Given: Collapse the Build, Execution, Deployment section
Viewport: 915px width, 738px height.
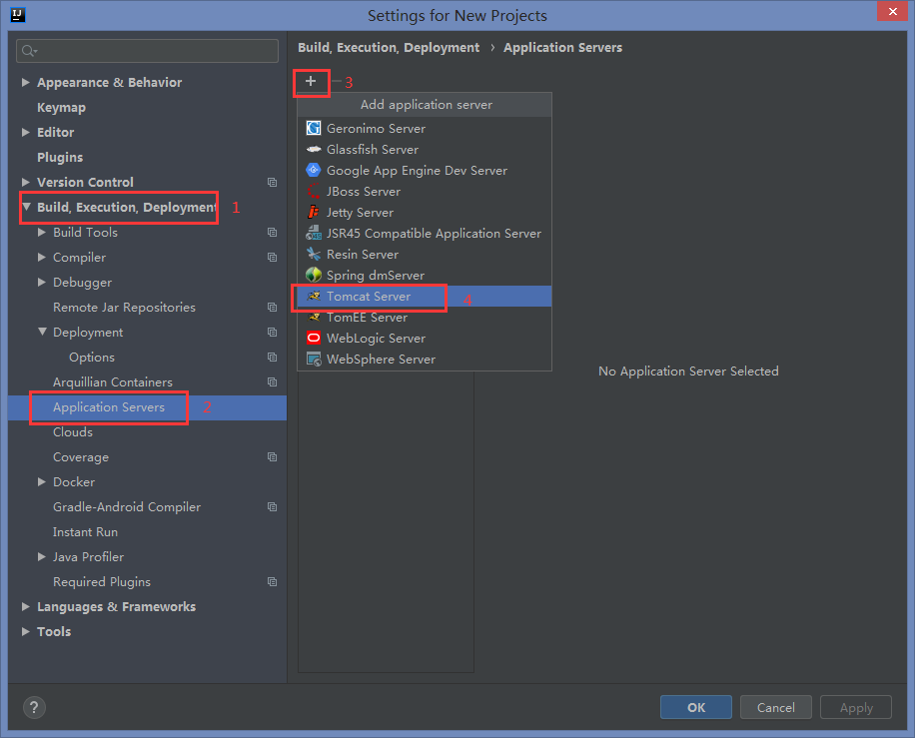Looking at the screenshot, I should pos(26,208).
